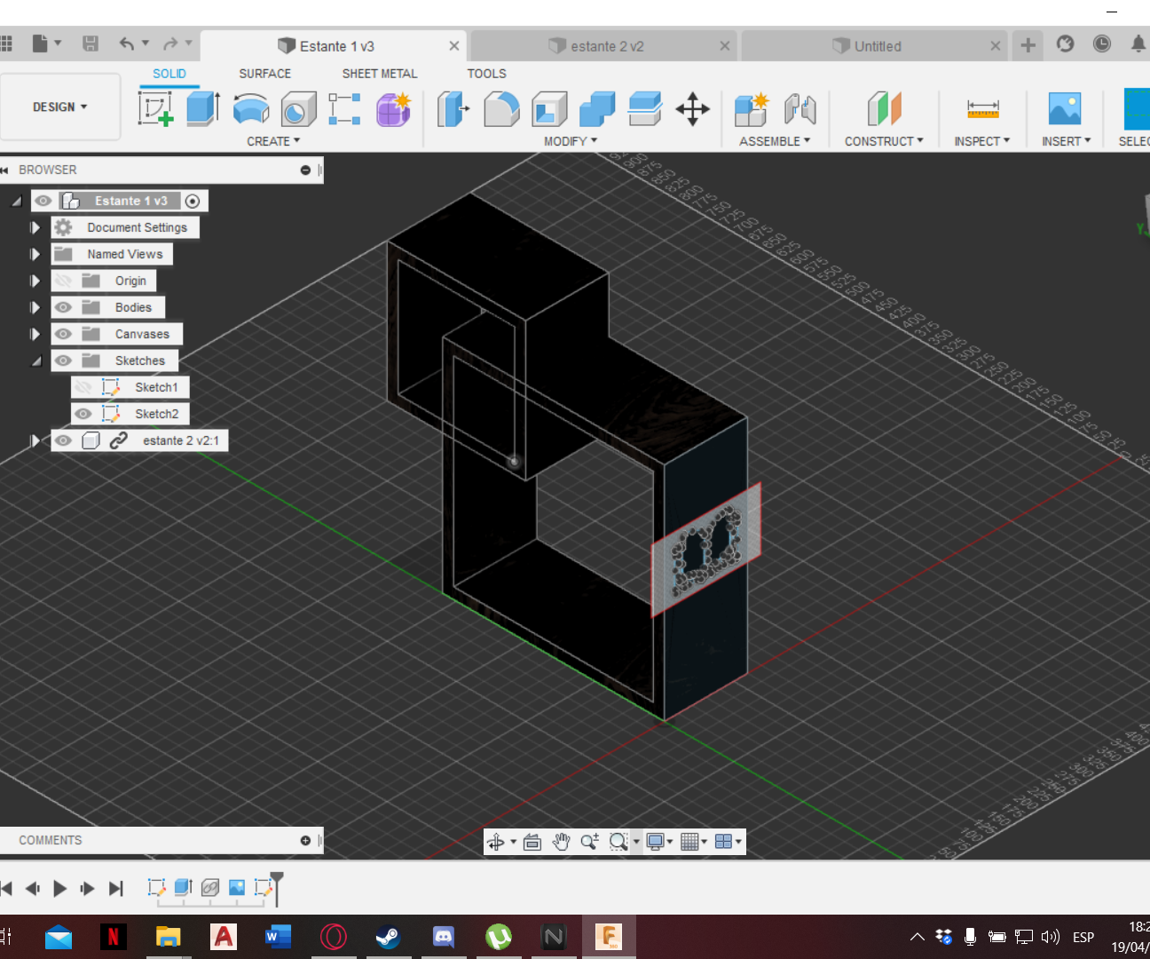
Task: Click the Redo arrow
Action: pos(170,44)
